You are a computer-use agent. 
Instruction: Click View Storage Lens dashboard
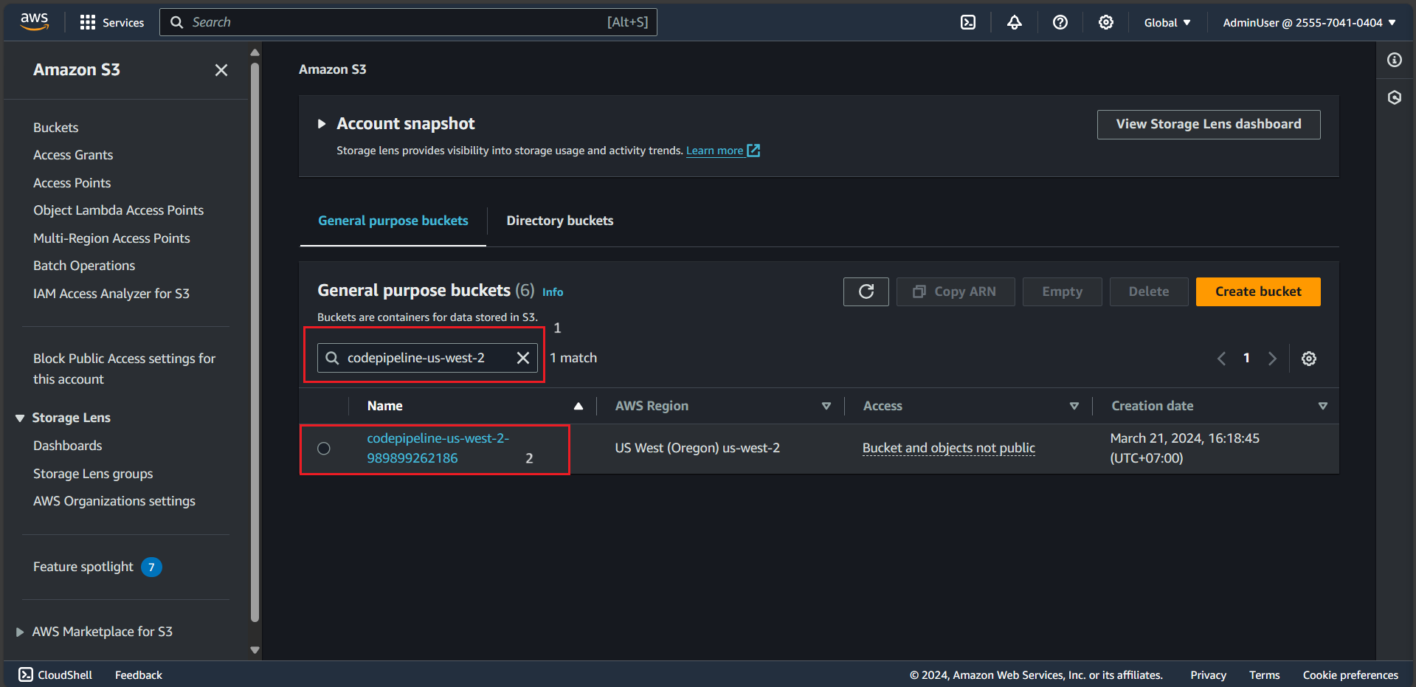(x=1209, y=124)
